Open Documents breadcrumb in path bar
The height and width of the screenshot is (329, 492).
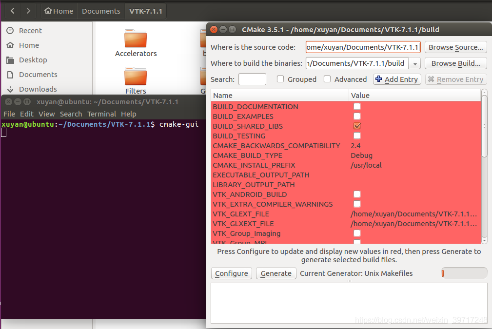point(101,11)
